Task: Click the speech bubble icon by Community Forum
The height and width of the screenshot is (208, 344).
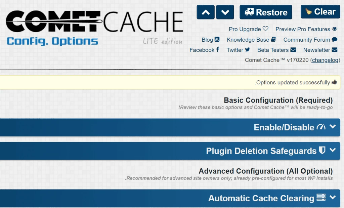Action: pyautogui.click(x=335, y=40)
